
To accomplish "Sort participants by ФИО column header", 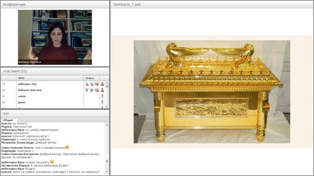I will click(x=50, y=78).
